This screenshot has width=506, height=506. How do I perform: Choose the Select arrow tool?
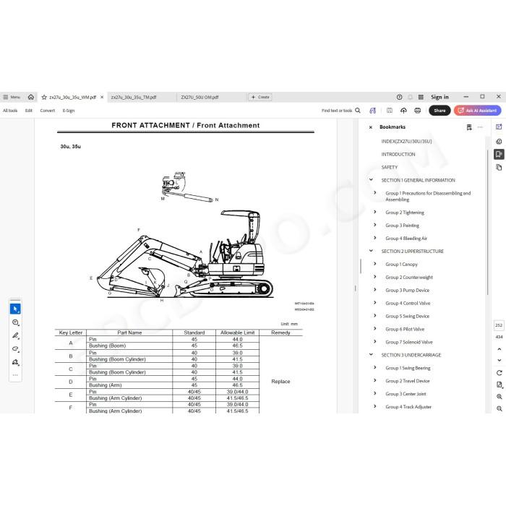coord(15,309)
